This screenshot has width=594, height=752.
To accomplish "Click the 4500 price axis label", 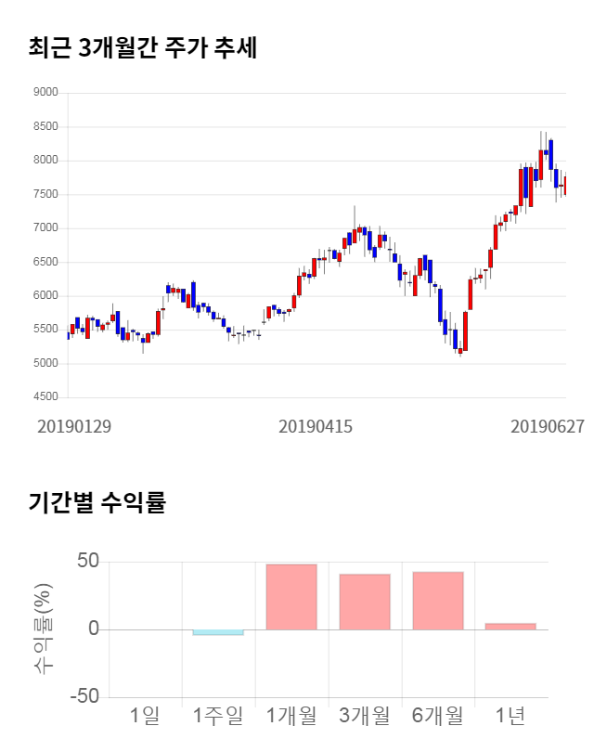I will (45, 397).
